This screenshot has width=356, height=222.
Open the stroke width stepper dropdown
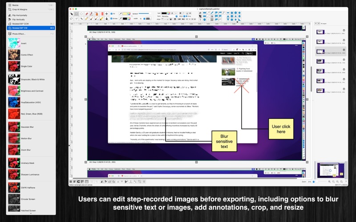(144, 19)
